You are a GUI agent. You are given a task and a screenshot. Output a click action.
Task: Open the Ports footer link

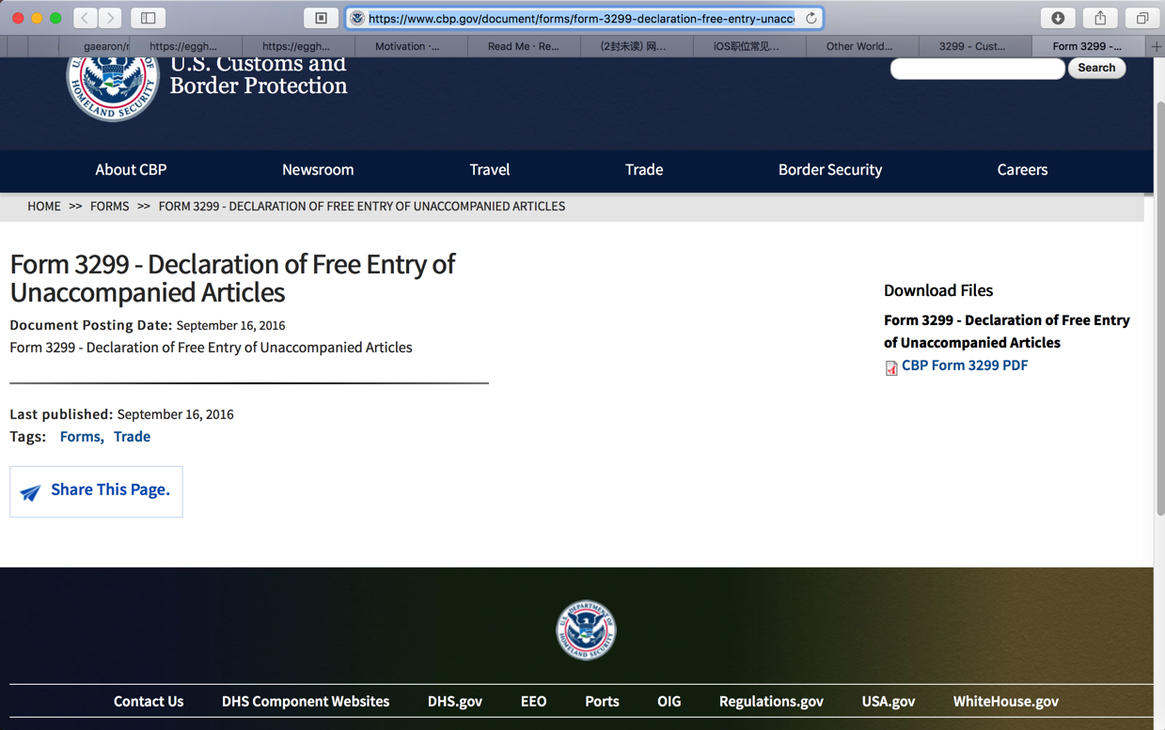click(602, 702)
